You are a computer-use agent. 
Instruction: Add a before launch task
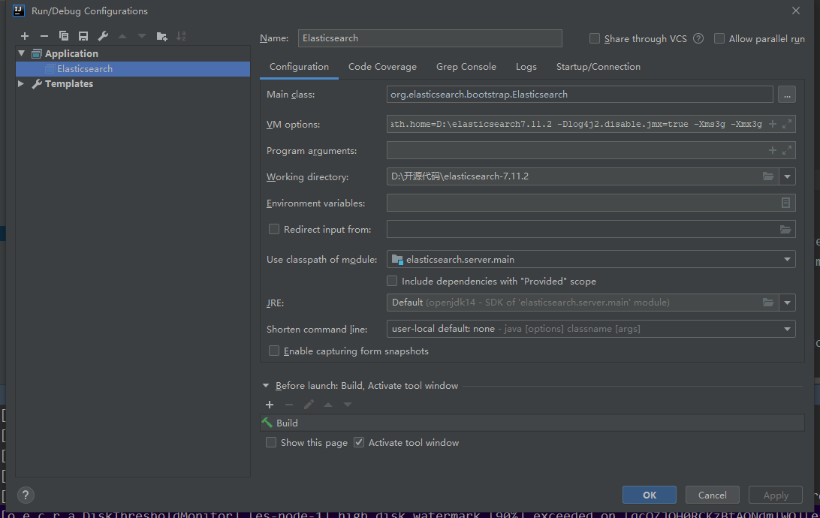pos(270,405)
